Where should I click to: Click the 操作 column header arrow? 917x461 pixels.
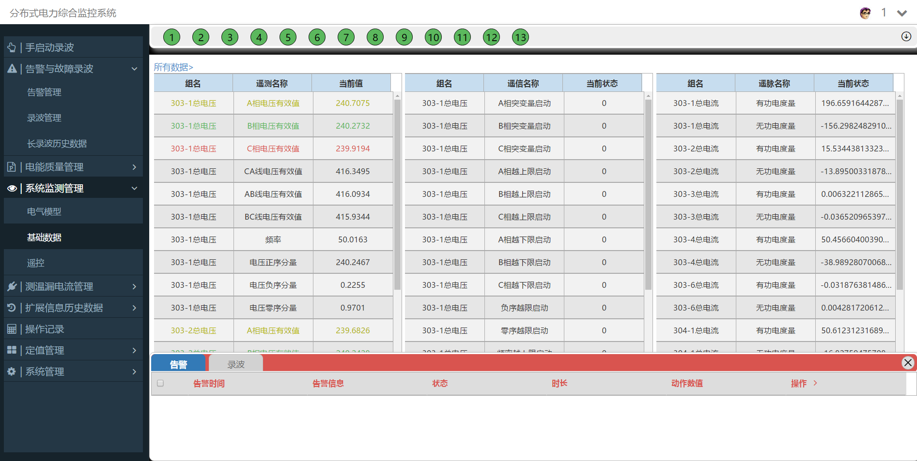click(815, 383)
